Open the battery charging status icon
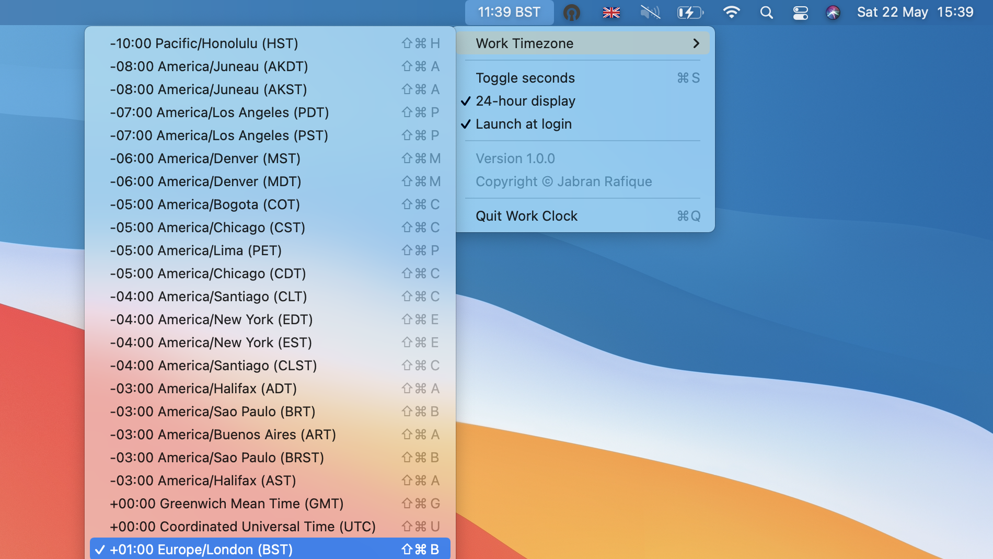The width and height of the screenshot is (993, 559). pyautogui.click(x=690, y=13)
